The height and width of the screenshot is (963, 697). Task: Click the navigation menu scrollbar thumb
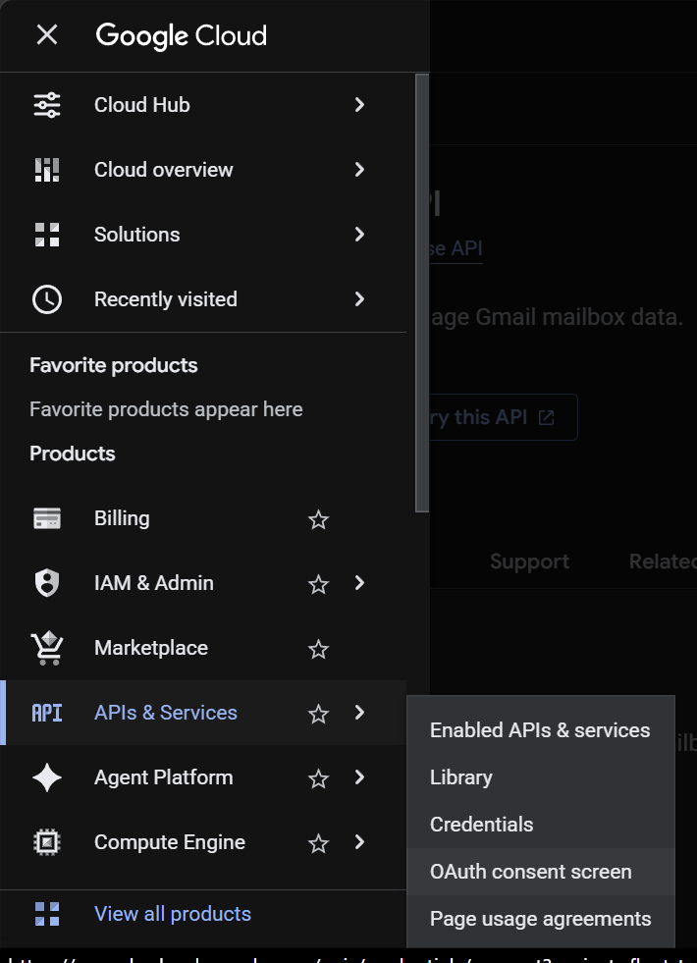(422, 293)
